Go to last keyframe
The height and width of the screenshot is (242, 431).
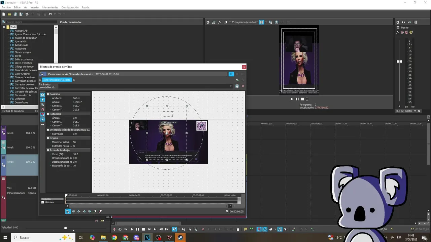click(x=90, y=211)
